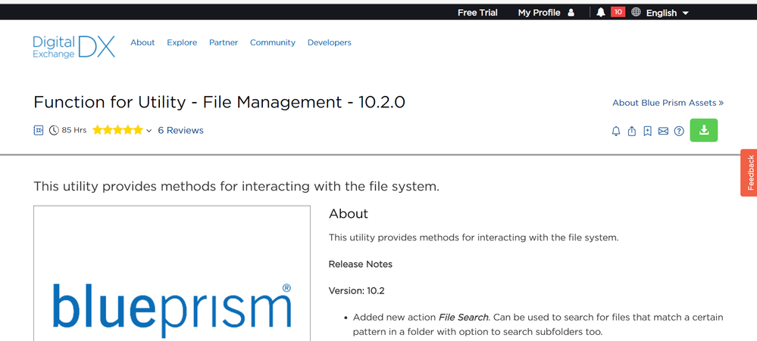Open the Developers menu
This screenshot has height=341, width=757.
coord(330,42)
